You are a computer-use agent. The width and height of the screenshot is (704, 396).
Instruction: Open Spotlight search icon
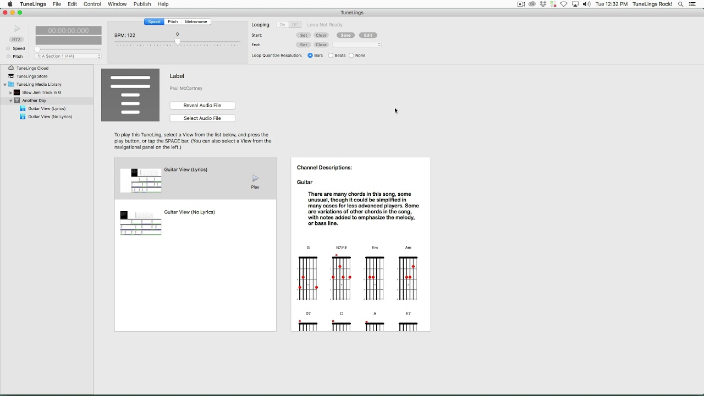pos(681,4)
